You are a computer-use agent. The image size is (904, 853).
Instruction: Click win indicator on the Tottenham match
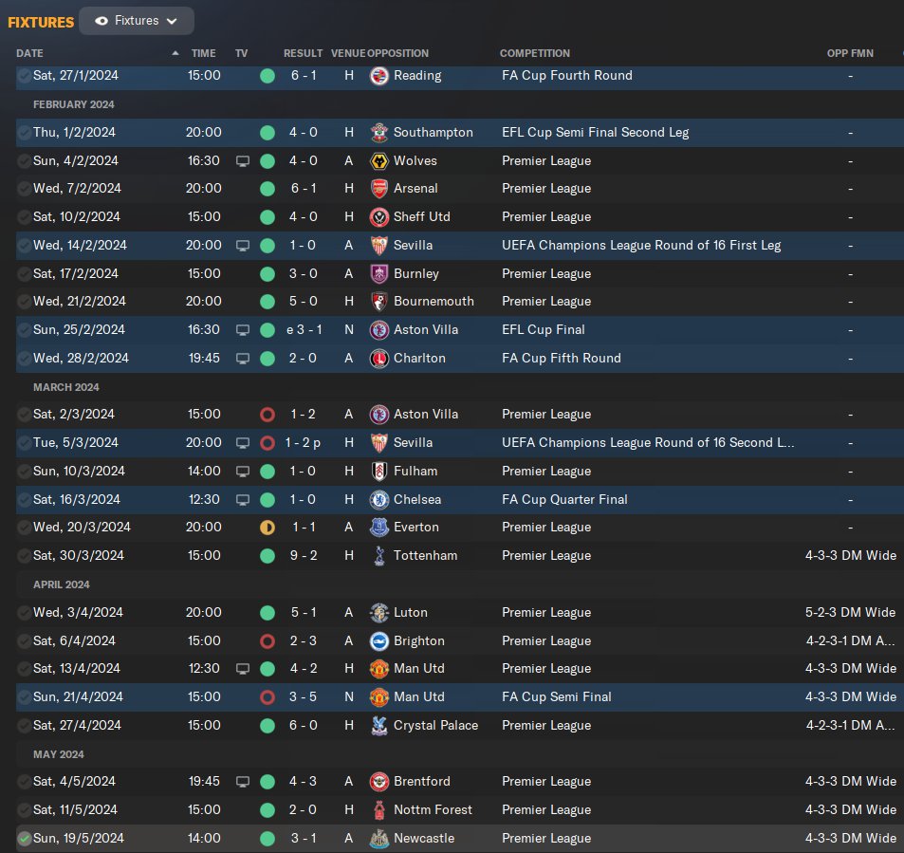pyautogui.click(x=268, y=556)
